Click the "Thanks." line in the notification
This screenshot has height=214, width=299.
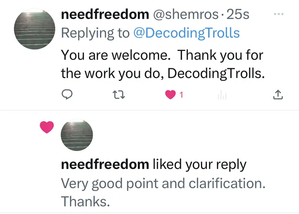[x=85, y=201]
